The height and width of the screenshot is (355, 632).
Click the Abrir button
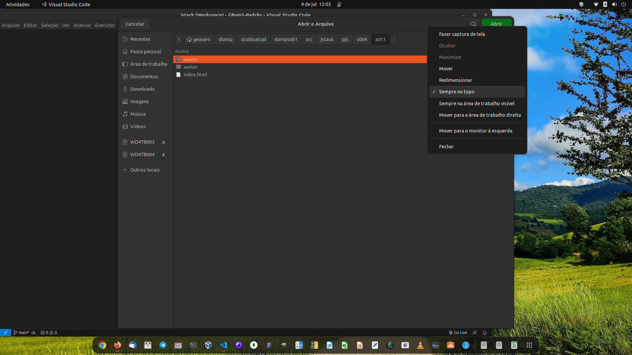coord(496,24)
